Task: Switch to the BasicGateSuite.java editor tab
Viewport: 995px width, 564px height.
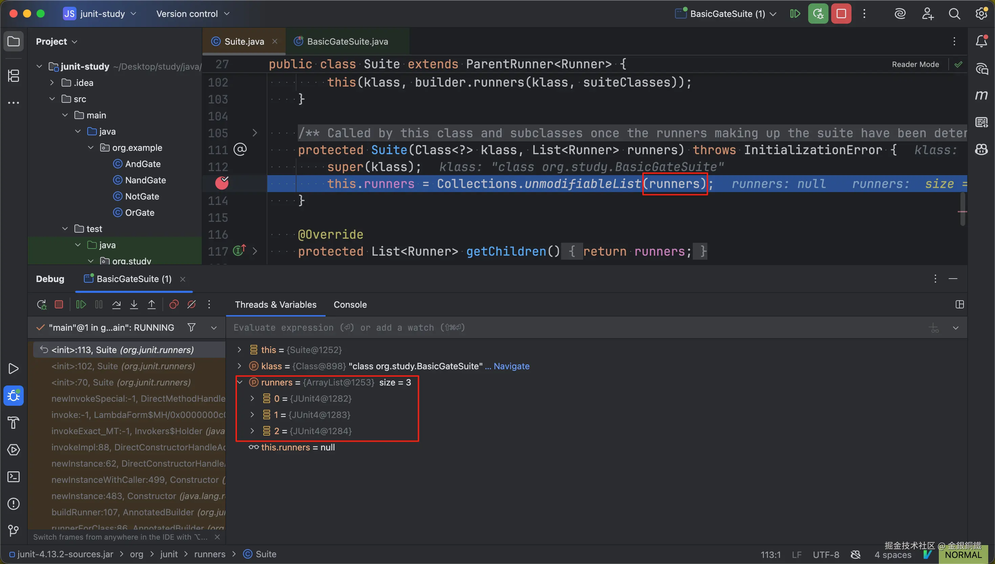Action: 347,42
